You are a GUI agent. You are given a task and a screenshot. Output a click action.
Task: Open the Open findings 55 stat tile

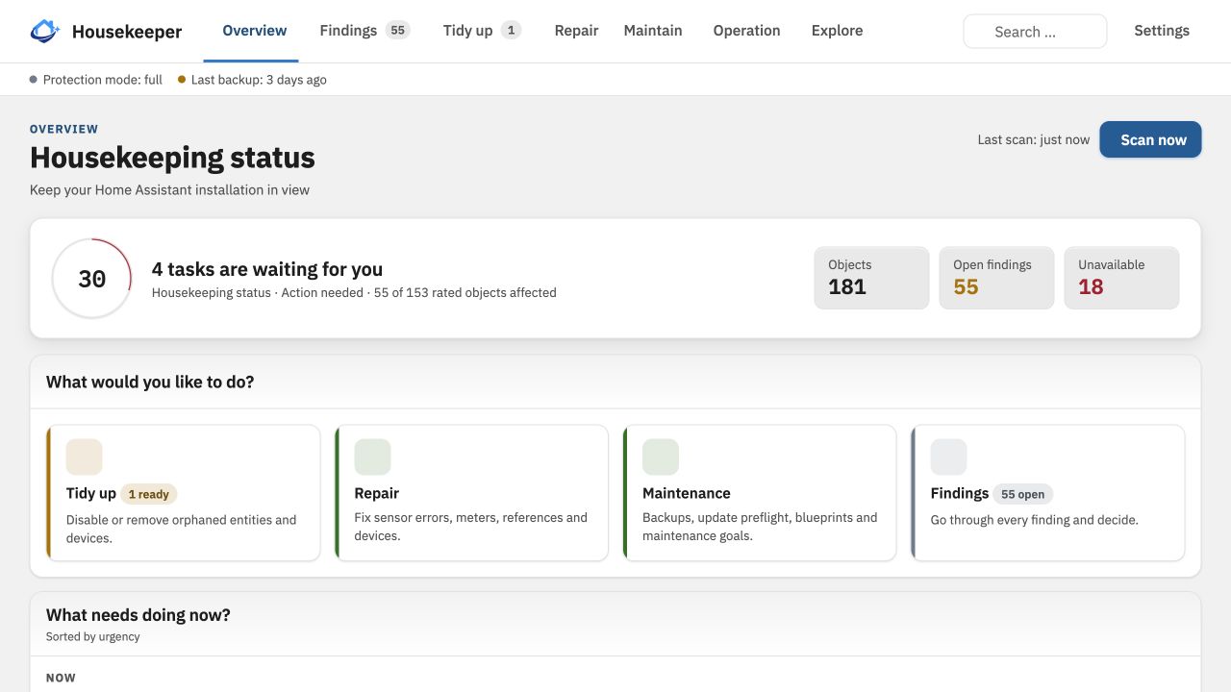[x=996, y=279]
